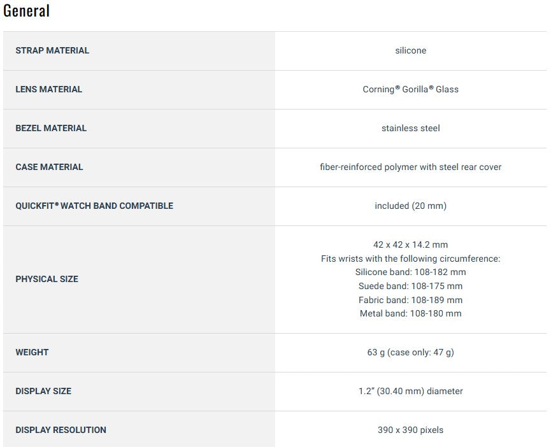Click the fiber-reinforced polymer case value

tap(410, 167)
